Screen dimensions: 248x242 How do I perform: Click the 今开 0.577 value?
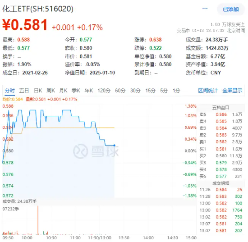pyautogui.click(x=86, y=40)
